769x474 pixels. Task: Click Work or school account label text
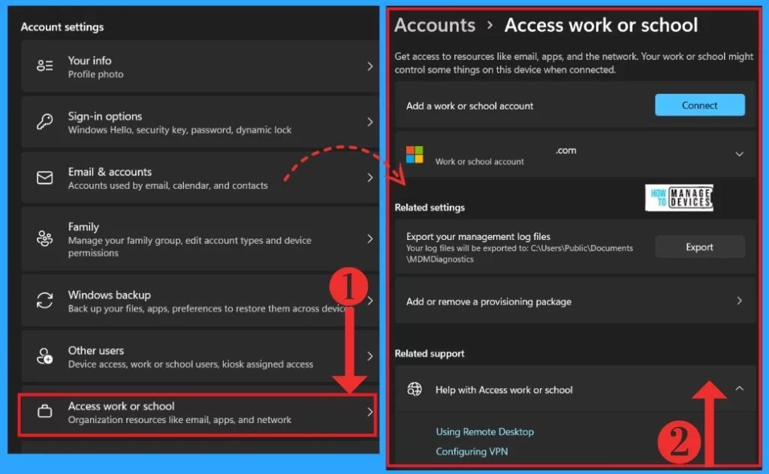coord(480,161)
